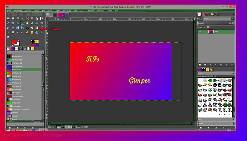Click the red foreground color swatch
The image size is (247, 141).
click(14, 42)
